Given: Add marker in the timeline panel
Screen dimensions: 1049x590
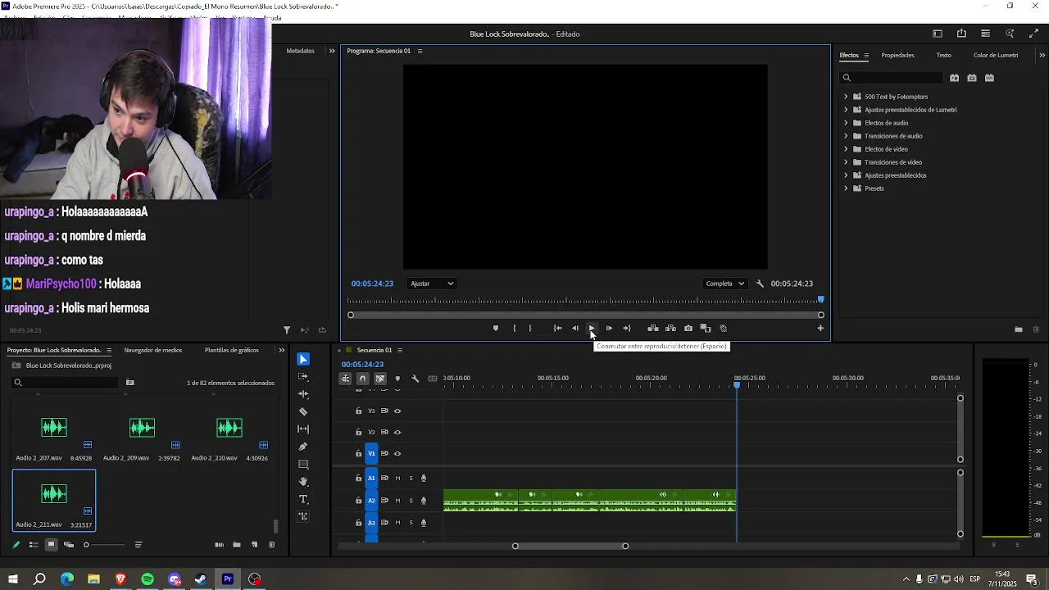Looking at the screenshot, I should pos(397,379).
